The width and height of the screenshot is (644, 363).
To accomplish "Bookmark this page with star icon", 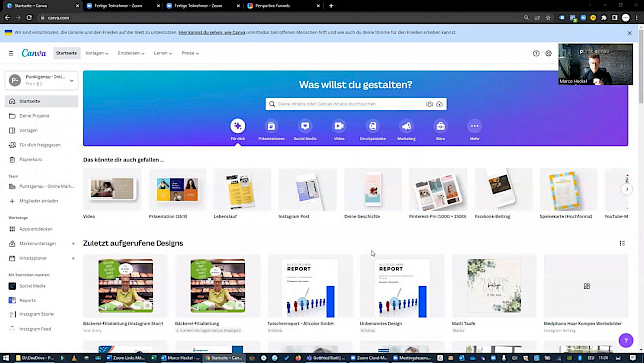I will (548, 18).
